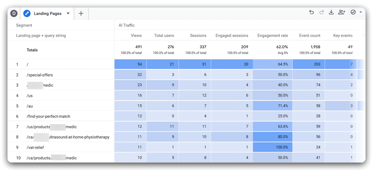Download the exploration via download icon

coord(331,12)
